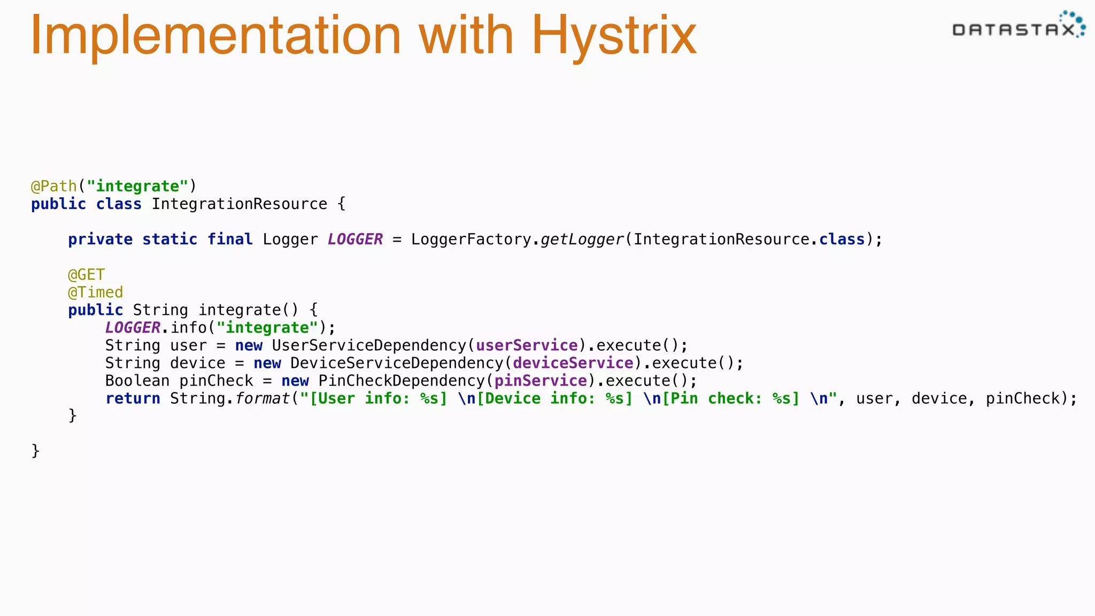Screen dimensions: 1095x616
Task: Click the @Path("integrate") annotation line
Action: [x=114, y=186]
